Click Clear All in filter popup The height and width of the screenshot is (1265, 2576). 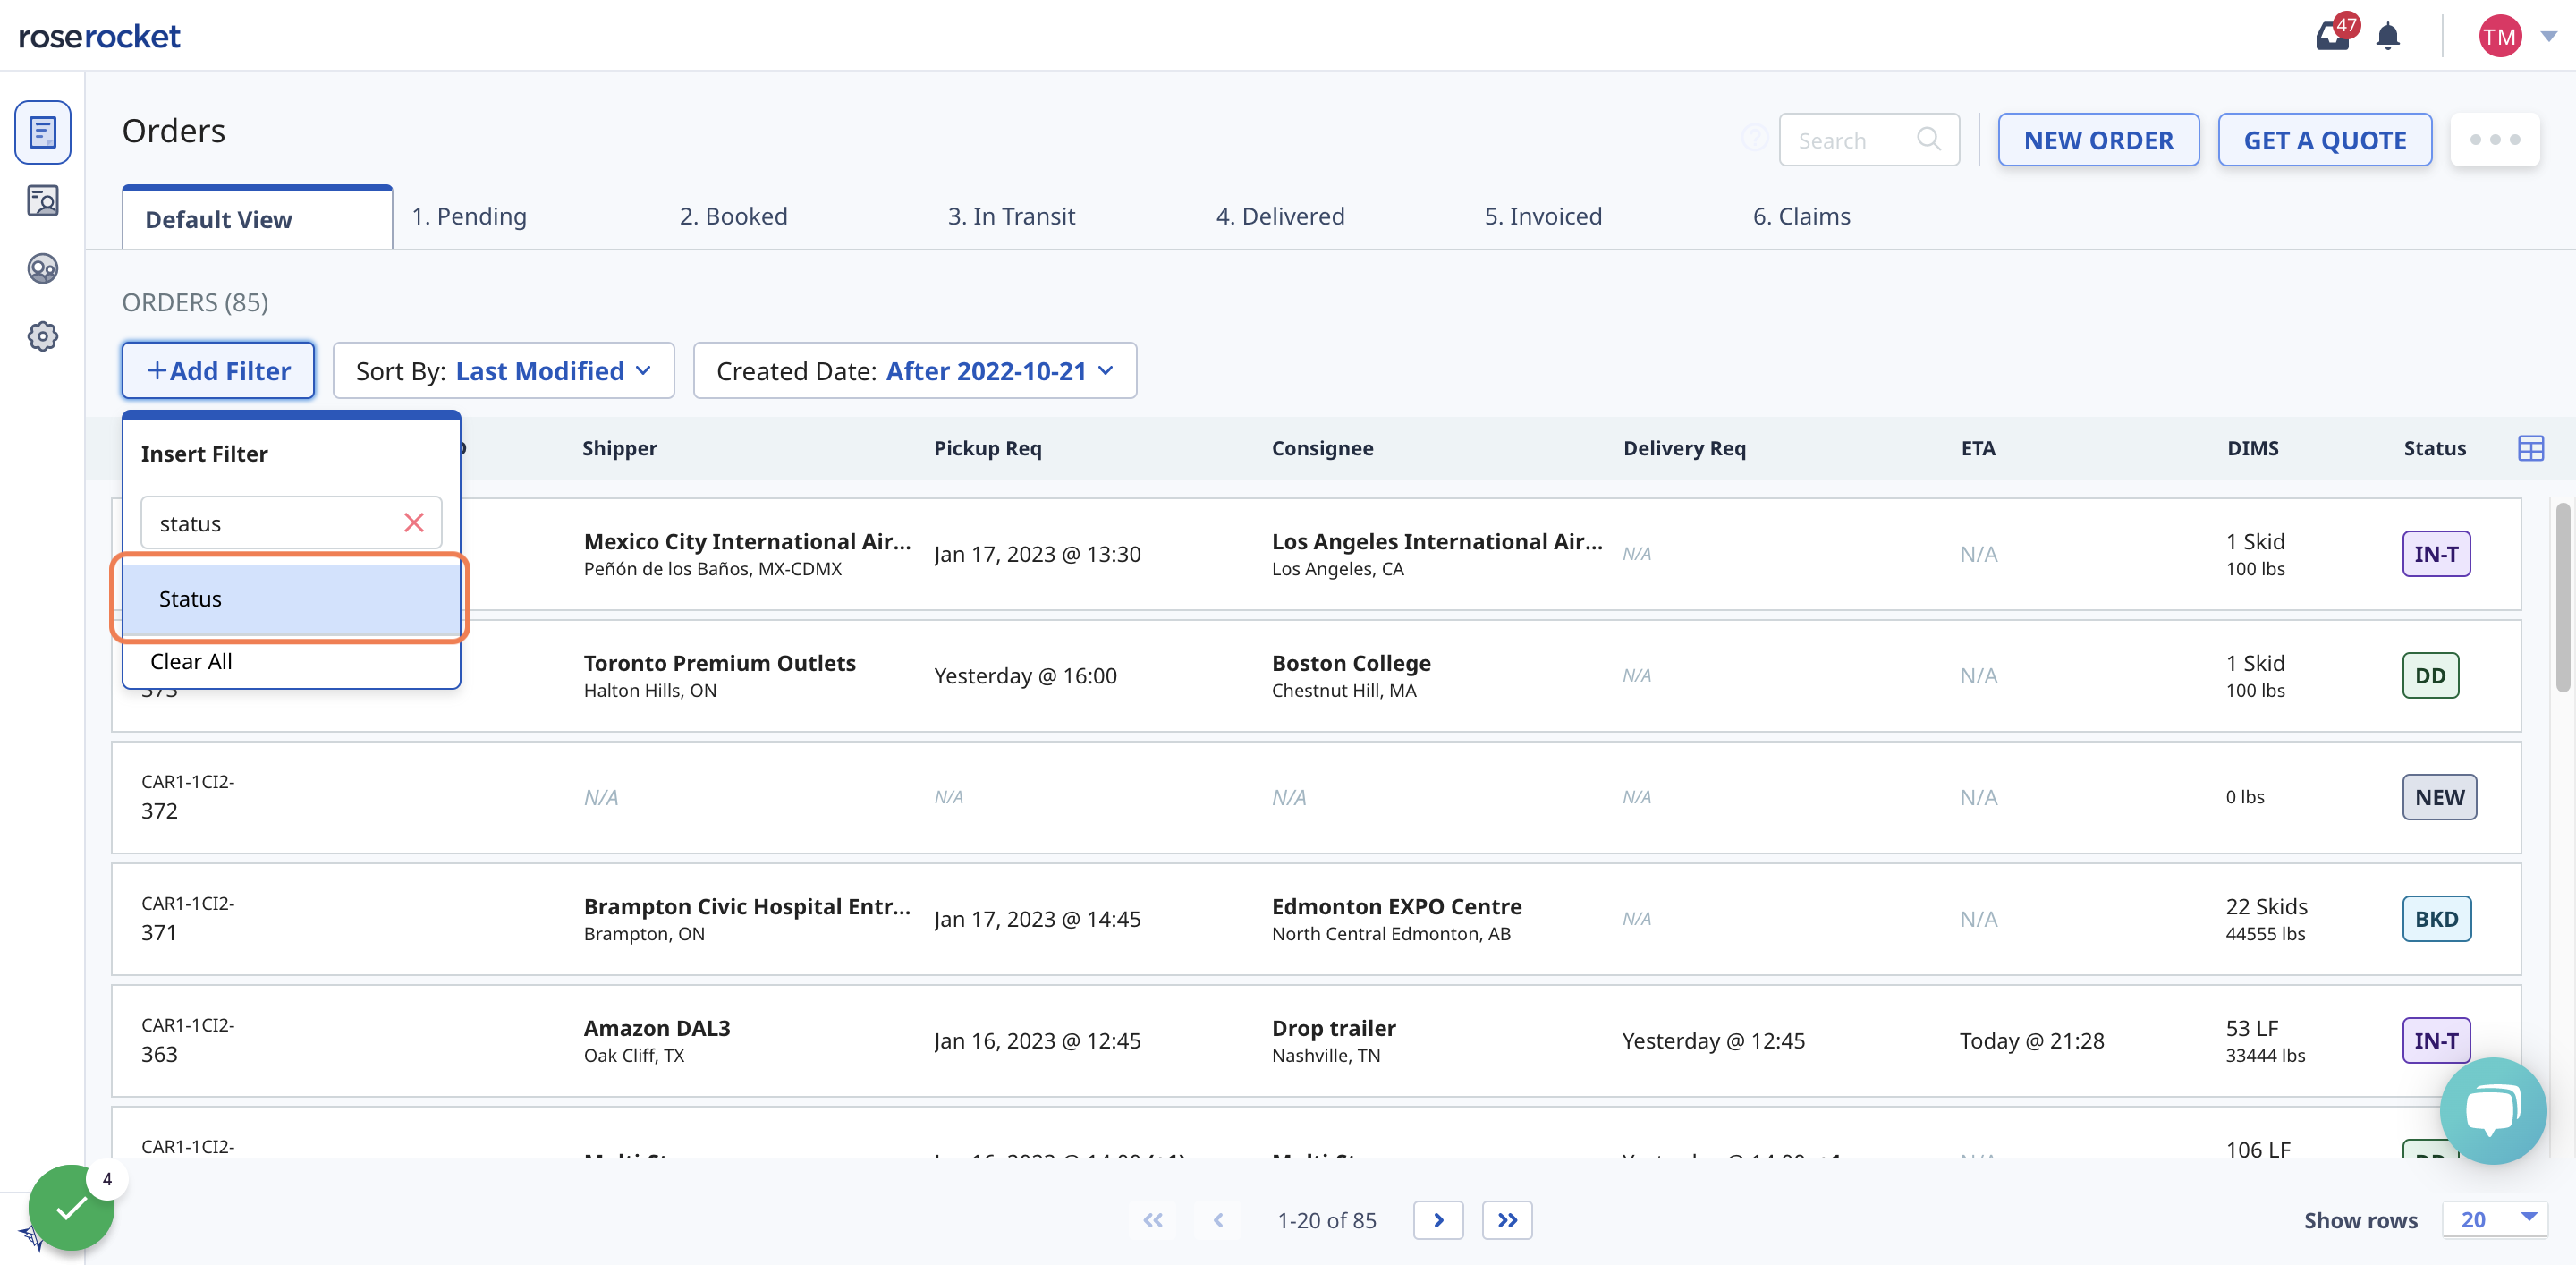click(x=191, y=661)
